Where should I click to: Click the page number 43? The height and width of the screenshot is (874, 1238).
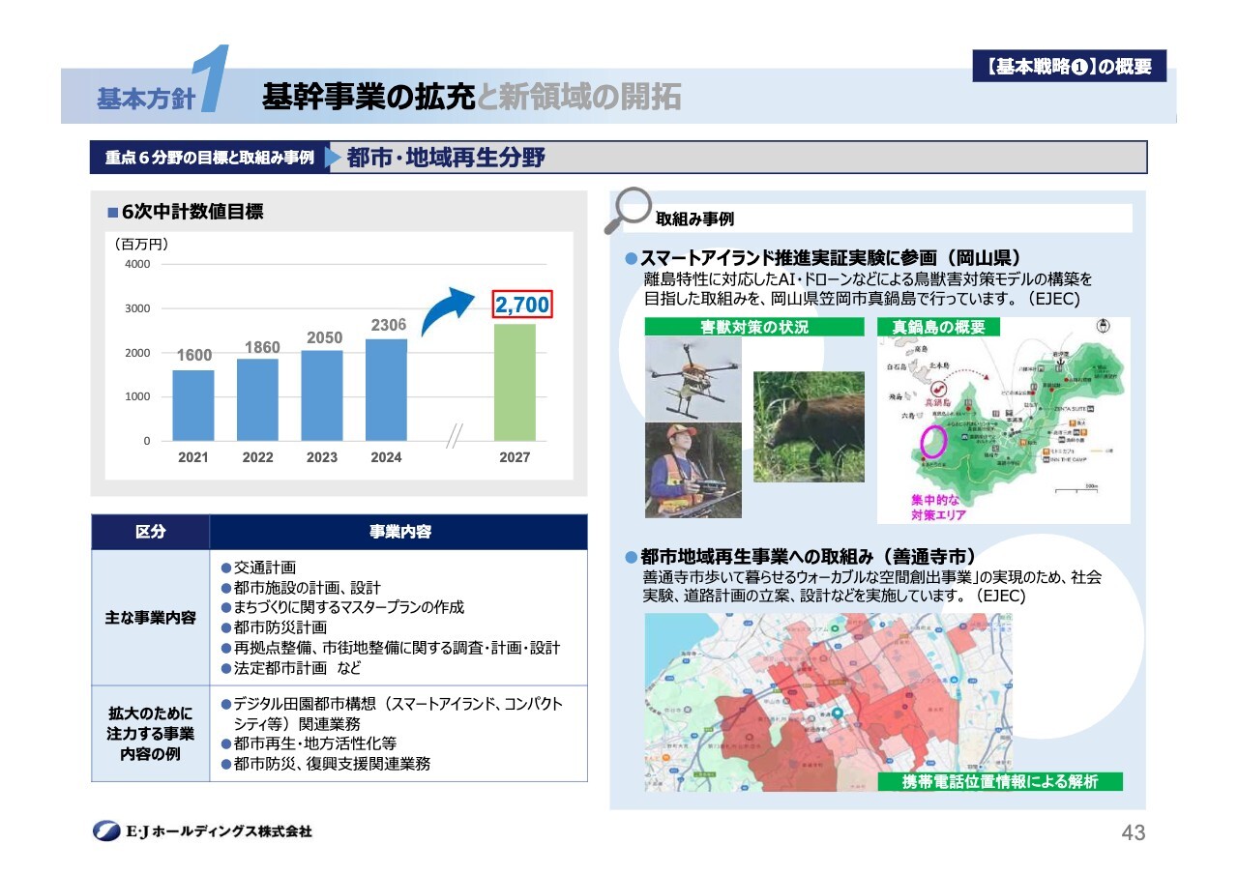coord(1134,832)
